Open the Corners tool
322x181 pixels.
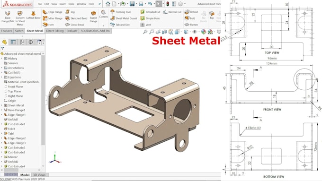click(103, 14)
